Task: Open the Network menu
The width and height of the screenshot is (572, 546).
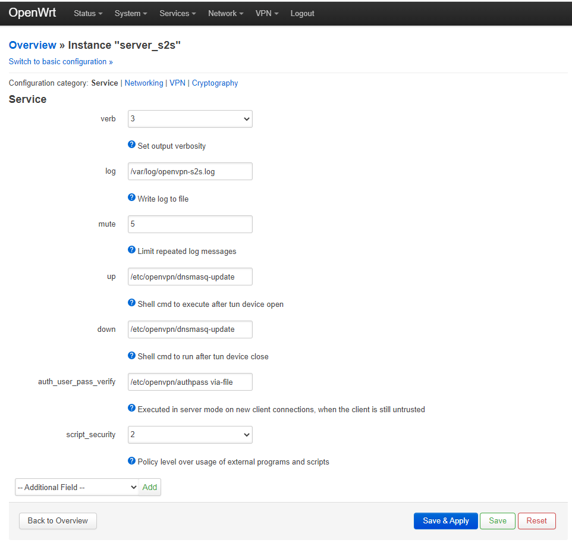Action: (x=225, y=14)
